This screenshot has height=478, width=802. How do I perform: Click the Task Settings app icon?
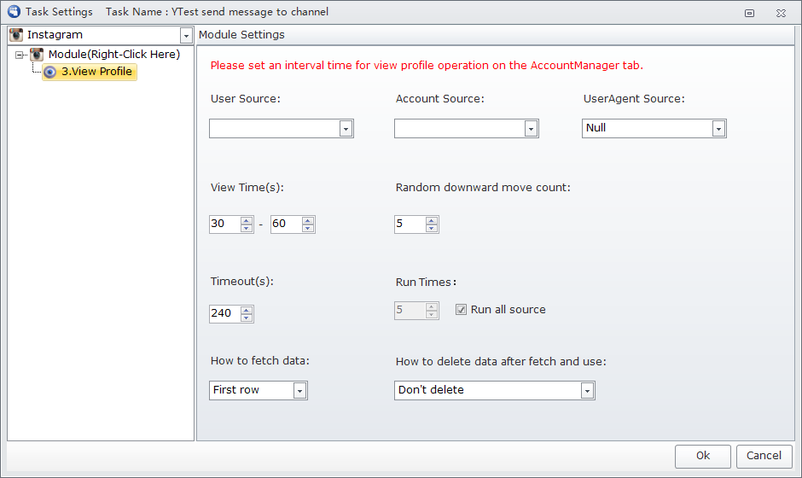tap(14, 11)
